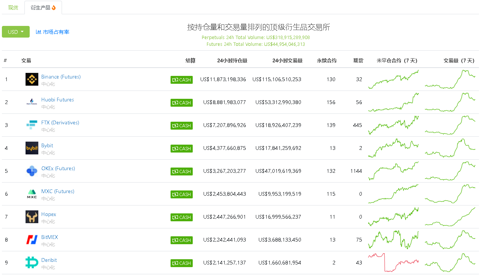This screenshot has width=482, height=275.
Task: Click FTX open interest US$7,207,896,926
Action: [225, 125]
